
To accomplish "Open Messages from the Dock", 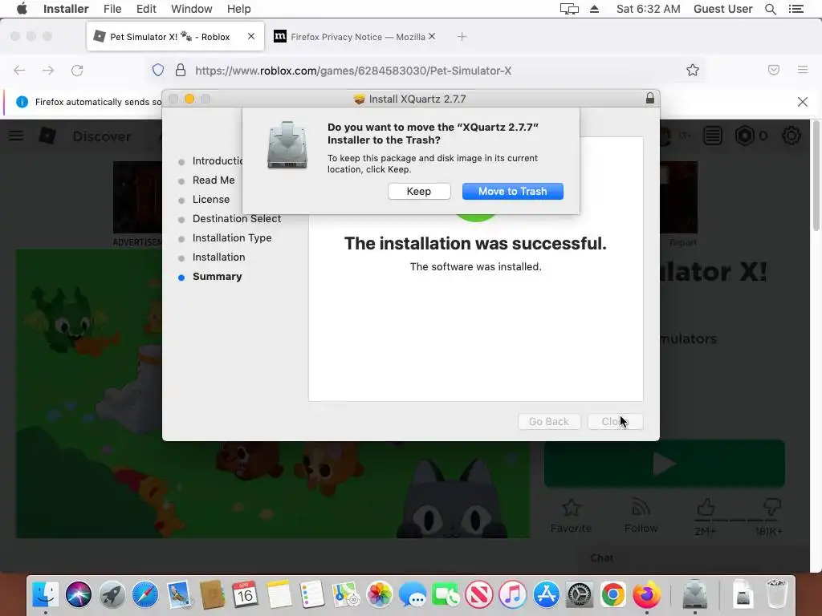I will tap(413, 594).
